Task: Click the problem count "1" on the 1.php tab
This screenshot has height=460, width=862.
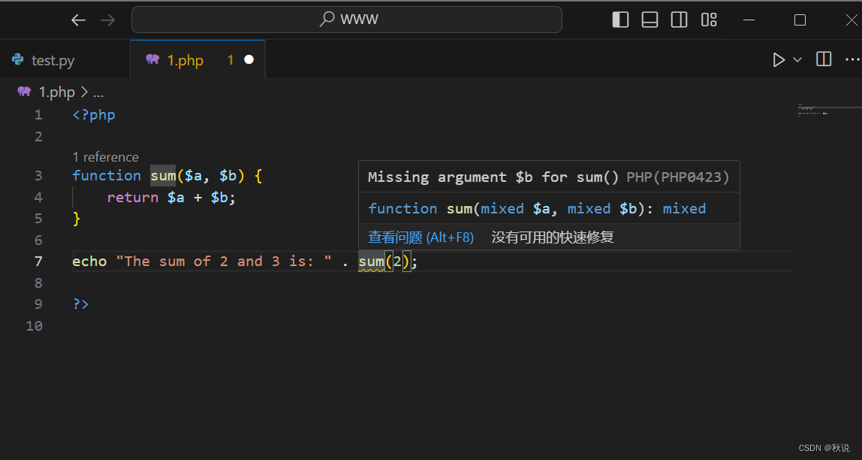Action: [x=231, y=60]
